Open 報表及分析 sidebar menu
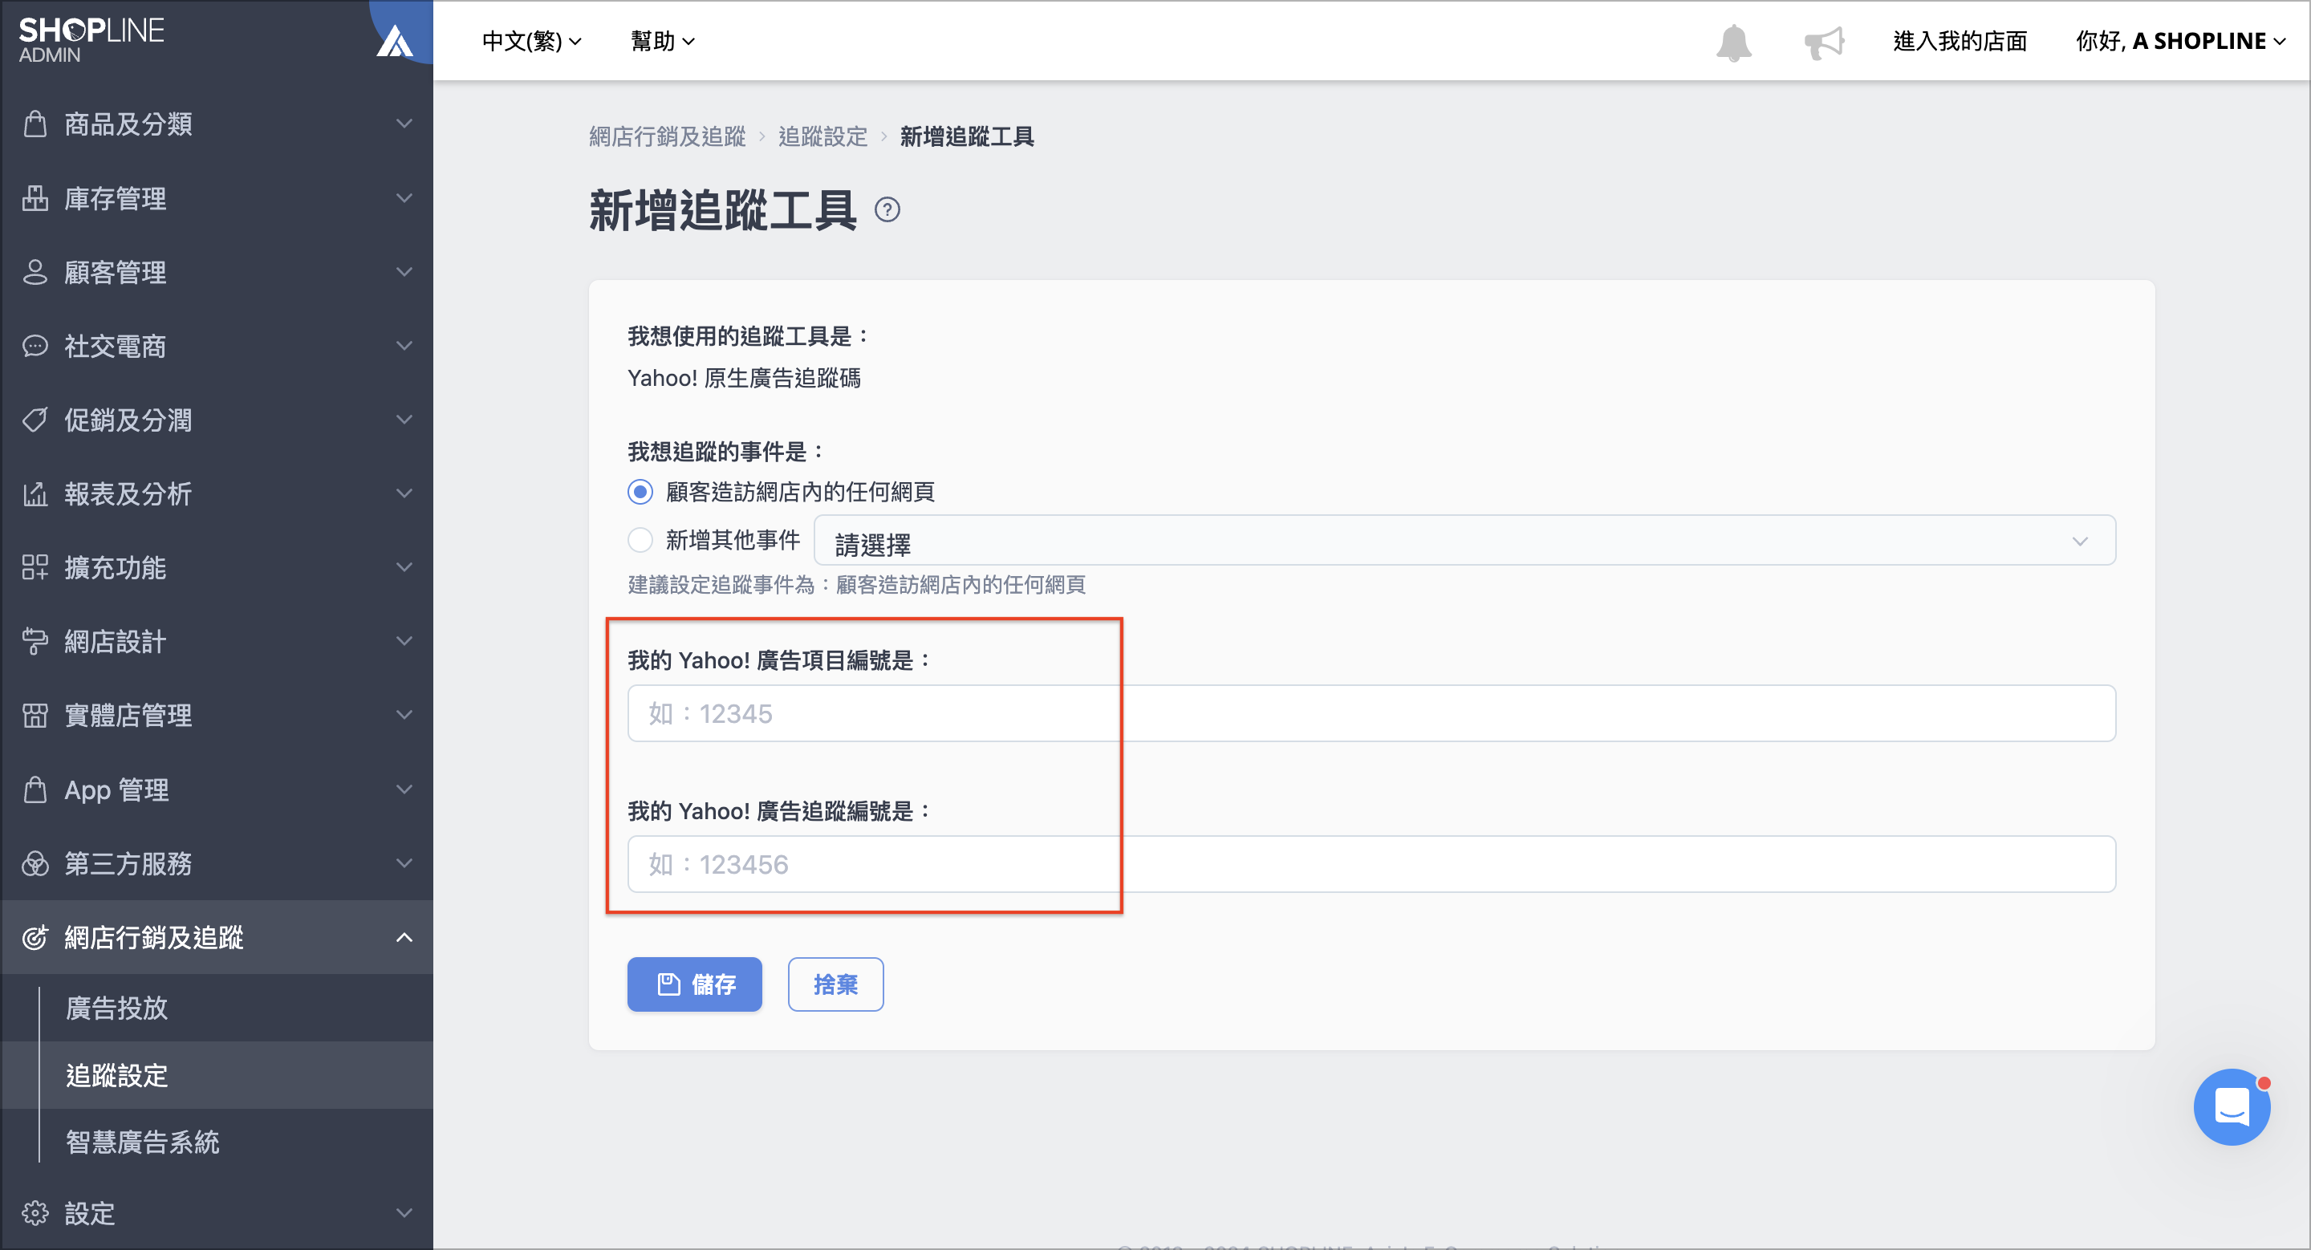Viewport: 2311px width, 1250px height. click(x=217, y=494)
